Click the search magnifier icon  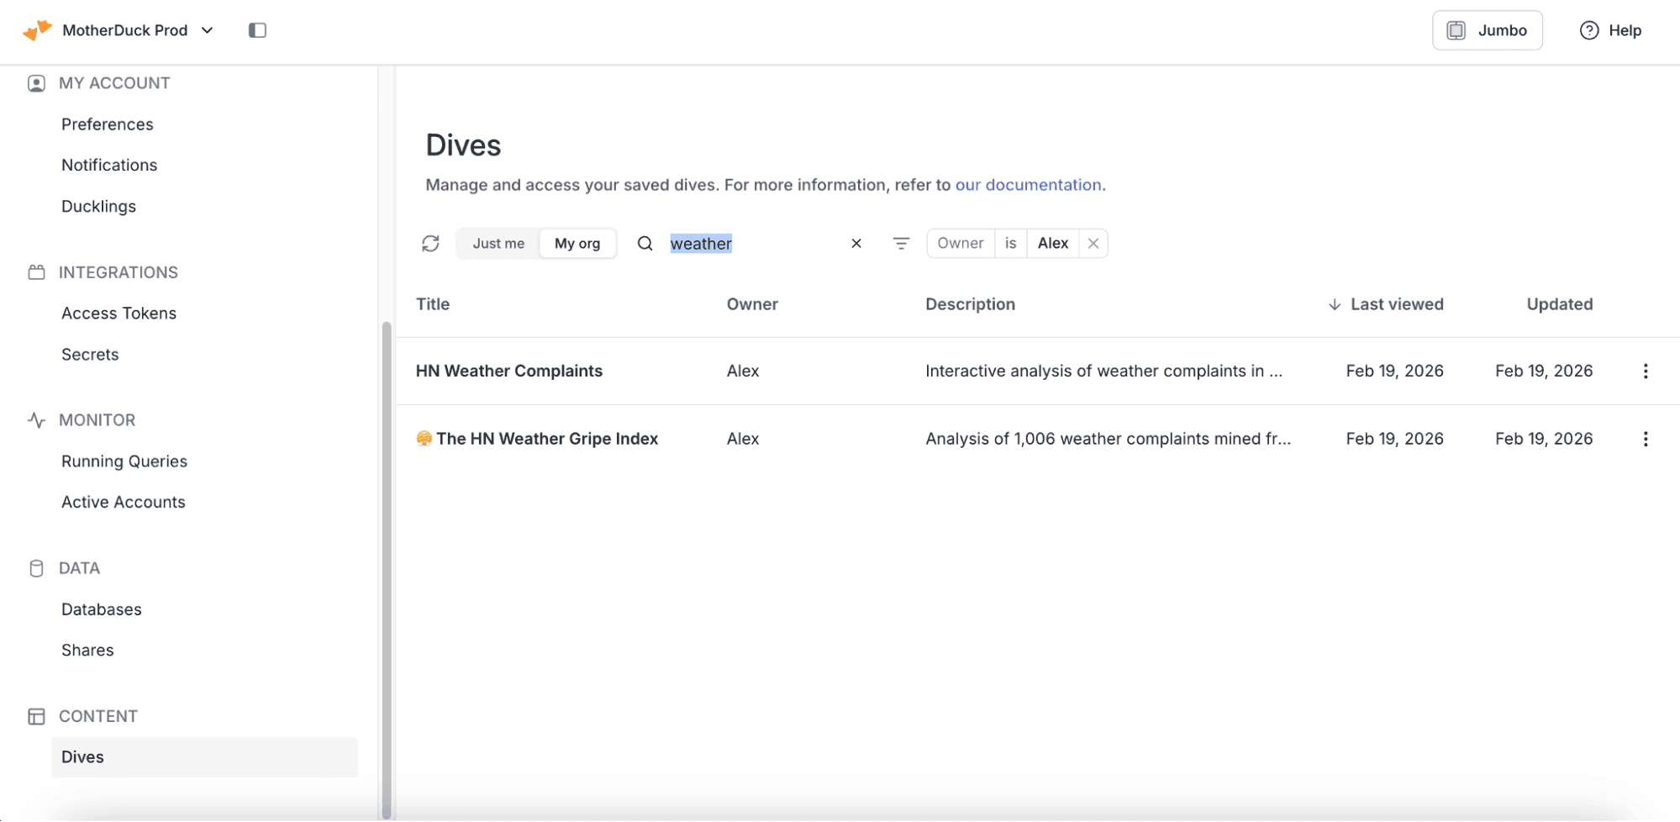tap(645, 243)
